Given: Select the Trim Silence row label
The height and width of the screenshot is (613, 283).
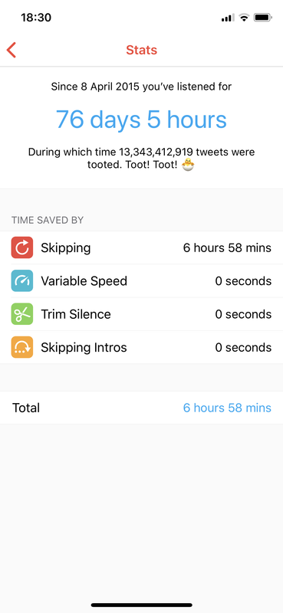Looking at the screenshot, I should click(76, 314).
